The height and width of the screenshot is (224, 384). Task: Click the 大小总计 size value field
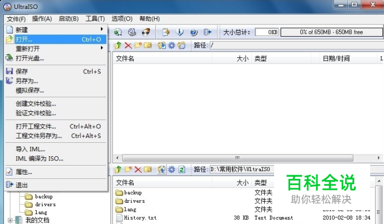click(x=267, y=32)
